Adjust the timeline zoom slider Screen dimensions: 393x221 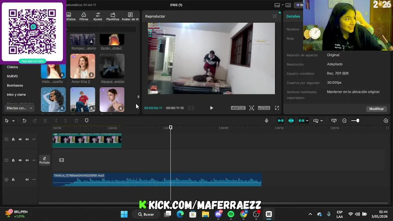tap(355, 121)
